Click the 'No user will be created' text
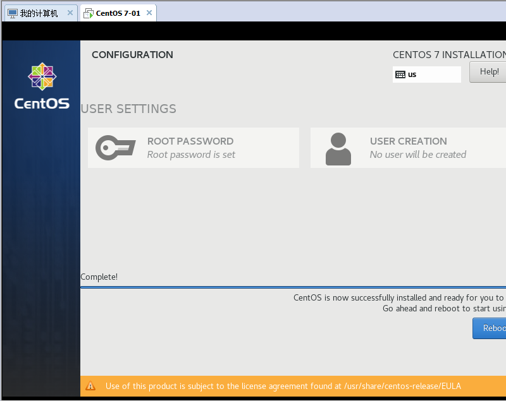 click(418, 155)
